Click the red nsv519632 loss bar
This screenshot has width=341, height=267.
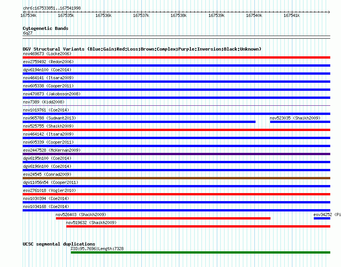[x=198, y=226]
